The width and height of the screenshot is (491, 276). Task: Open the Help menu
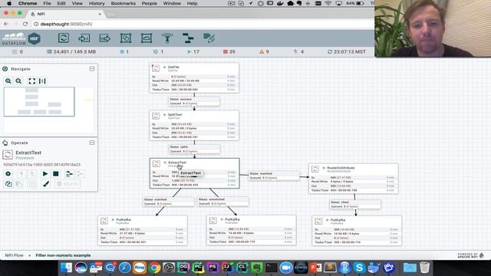click(192, 3)
